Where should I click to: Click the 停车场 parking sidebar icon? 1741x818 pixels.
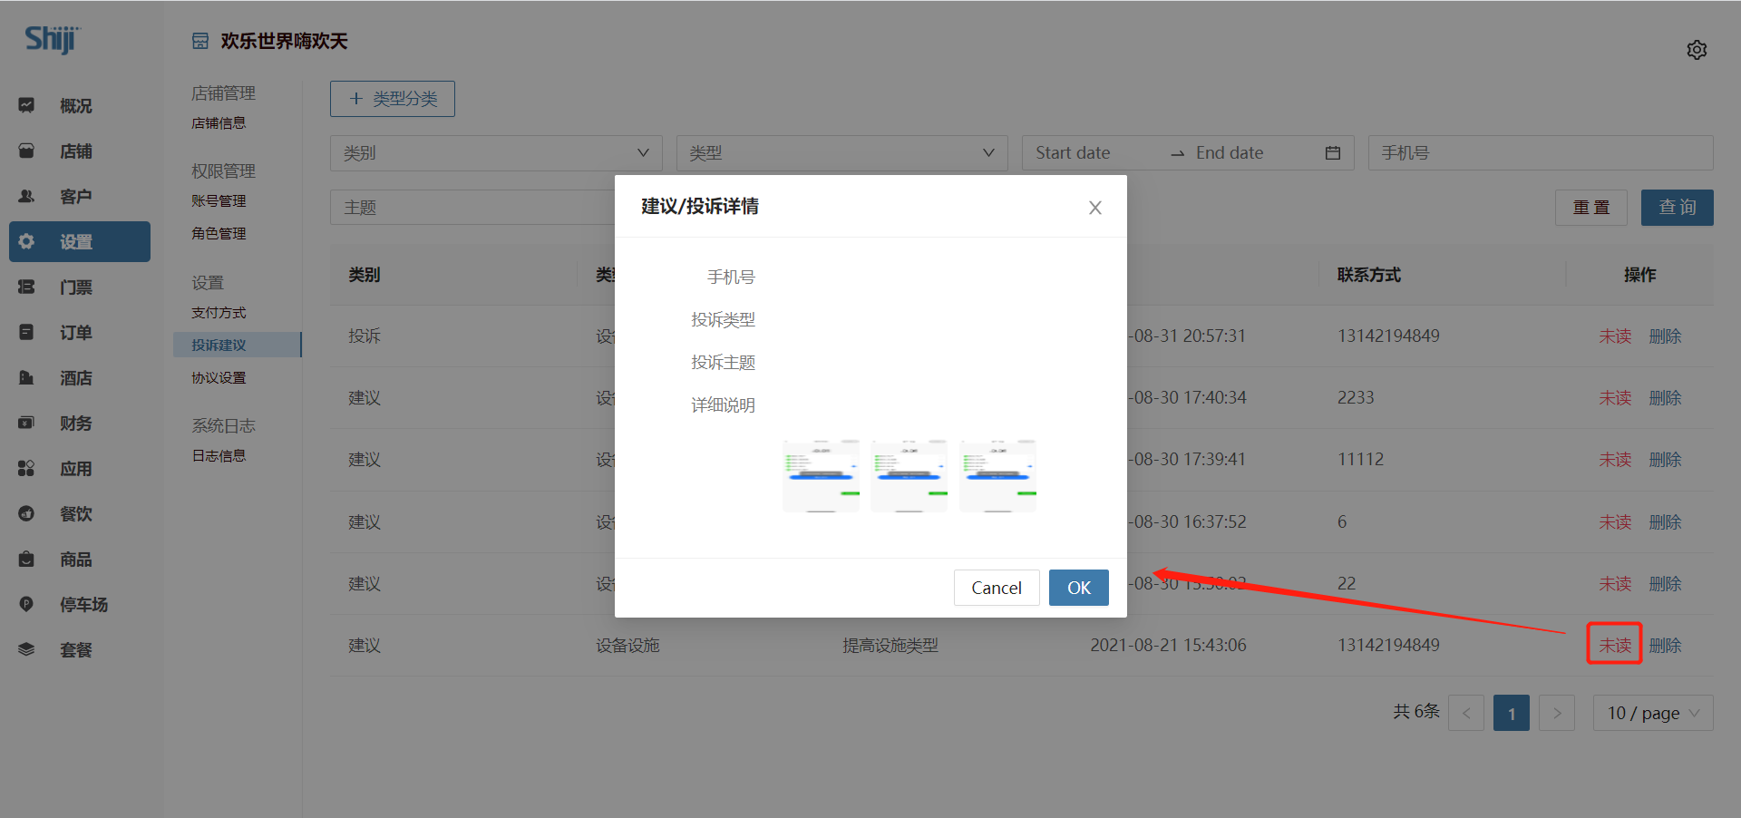click(x=26, y=604)
